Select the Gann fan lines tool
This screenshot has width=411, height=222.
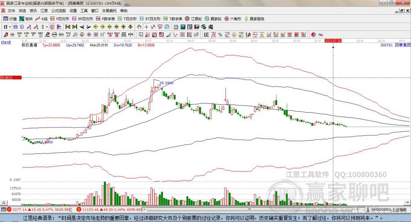pyautogui.click(x=148, y=34)
